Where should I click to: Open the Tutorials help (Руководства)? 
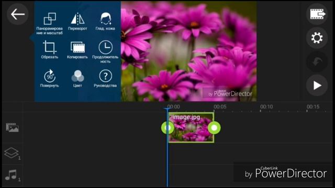click(x=105, y=78)
